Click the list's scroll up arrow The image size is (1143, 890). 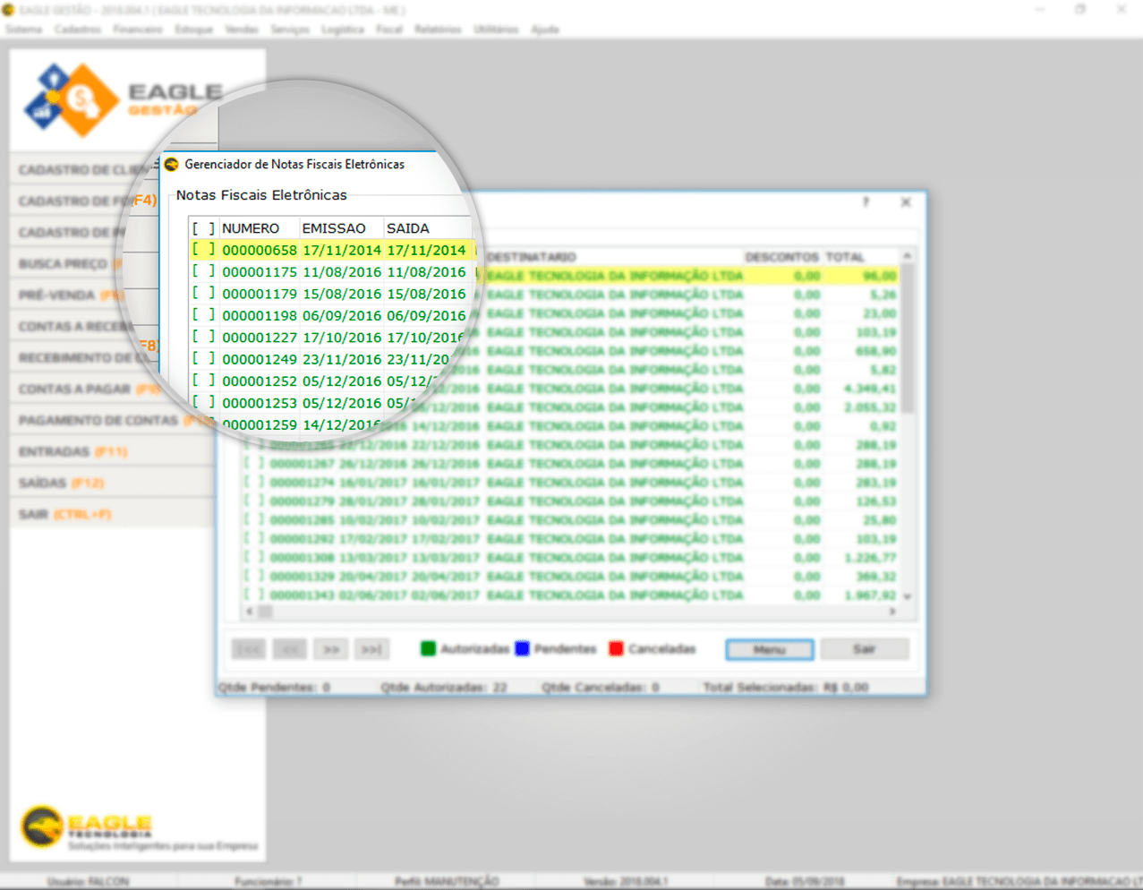click(x=907, y=256)
